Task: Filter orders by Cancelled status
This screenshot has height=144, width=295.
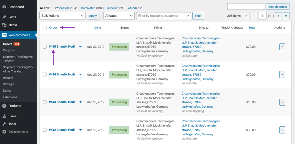Action: (x=112, y=8)
